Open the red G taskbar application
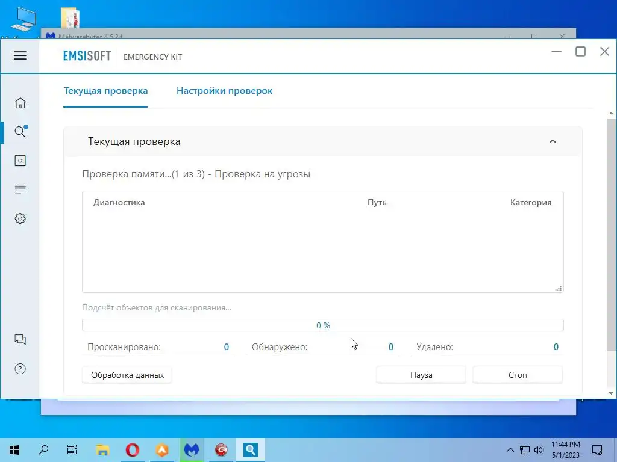The image size is (617, 462). [x=221, y=450]
